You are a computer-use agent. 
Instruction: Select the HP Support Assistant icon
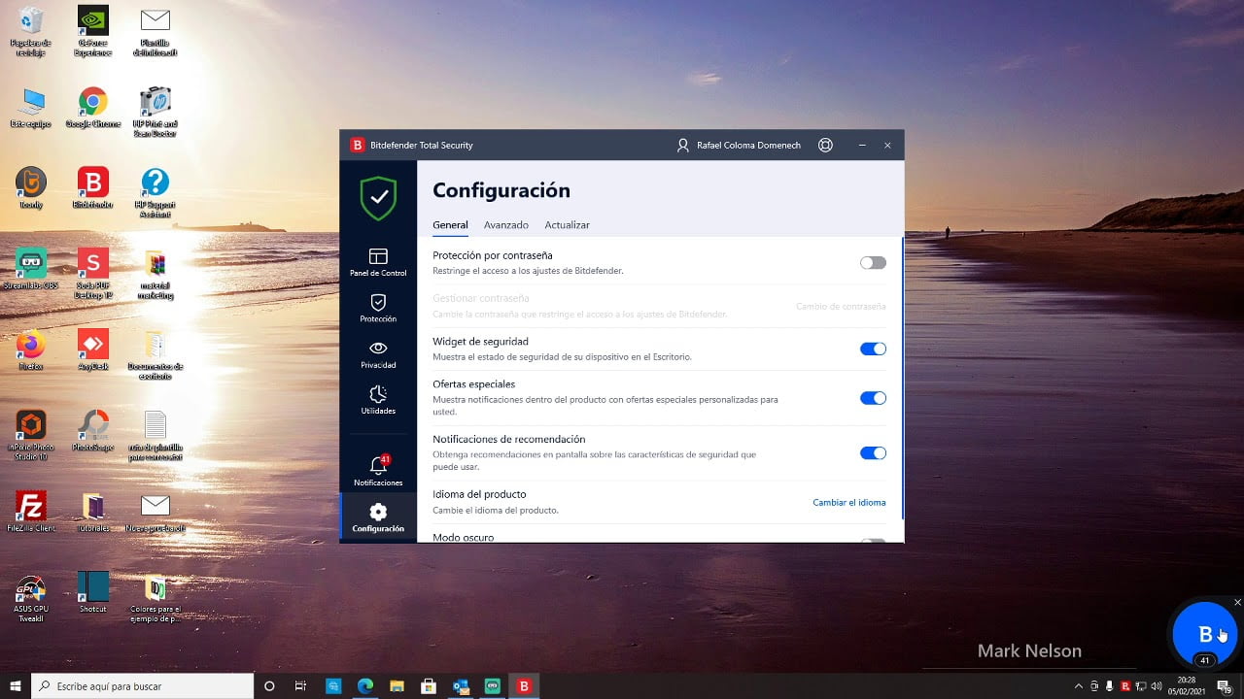pos(155,192)
